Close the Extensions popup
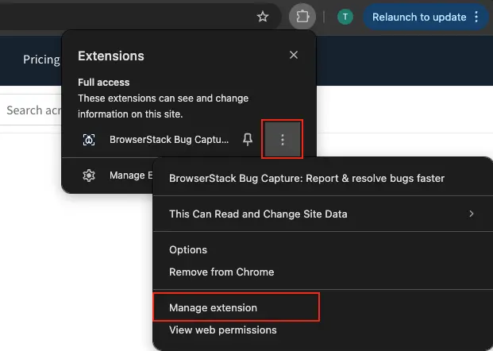 (294, 55)
